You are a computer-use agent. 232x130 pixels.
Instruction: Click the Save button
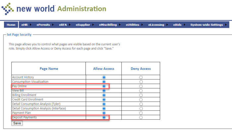pyautogui.click(x=17, y=123)
